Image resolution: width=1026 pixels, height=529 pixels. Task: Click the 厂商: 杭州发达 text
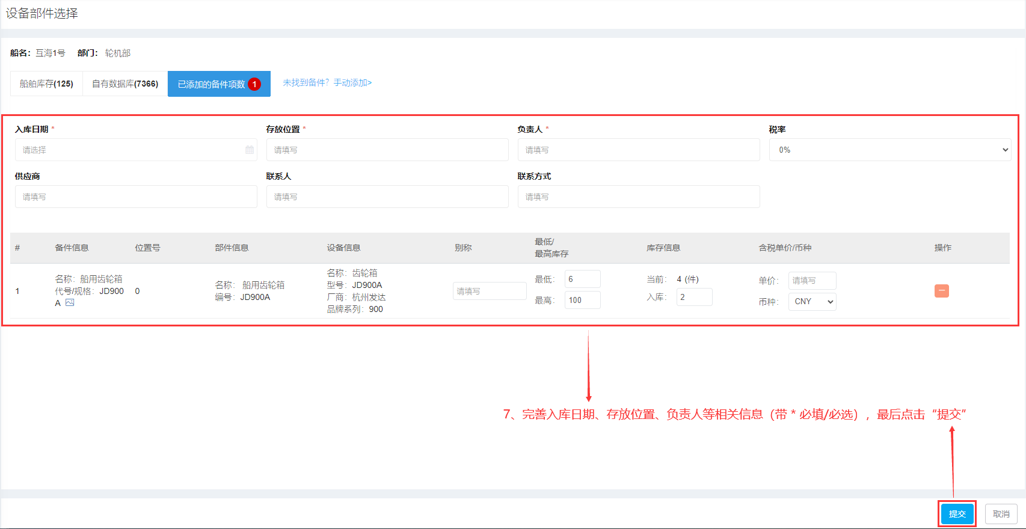[x=356, y=297]
